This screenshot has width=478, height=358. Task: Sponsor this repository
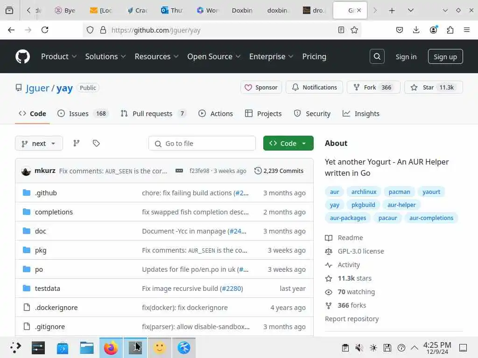click(261, 87)
